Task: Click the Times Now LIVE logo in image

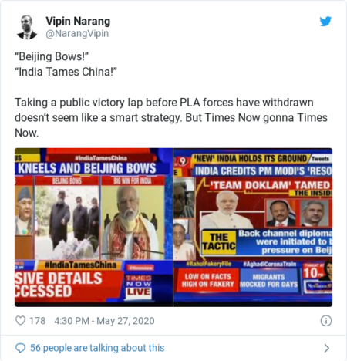Action: tap(139, 285)
